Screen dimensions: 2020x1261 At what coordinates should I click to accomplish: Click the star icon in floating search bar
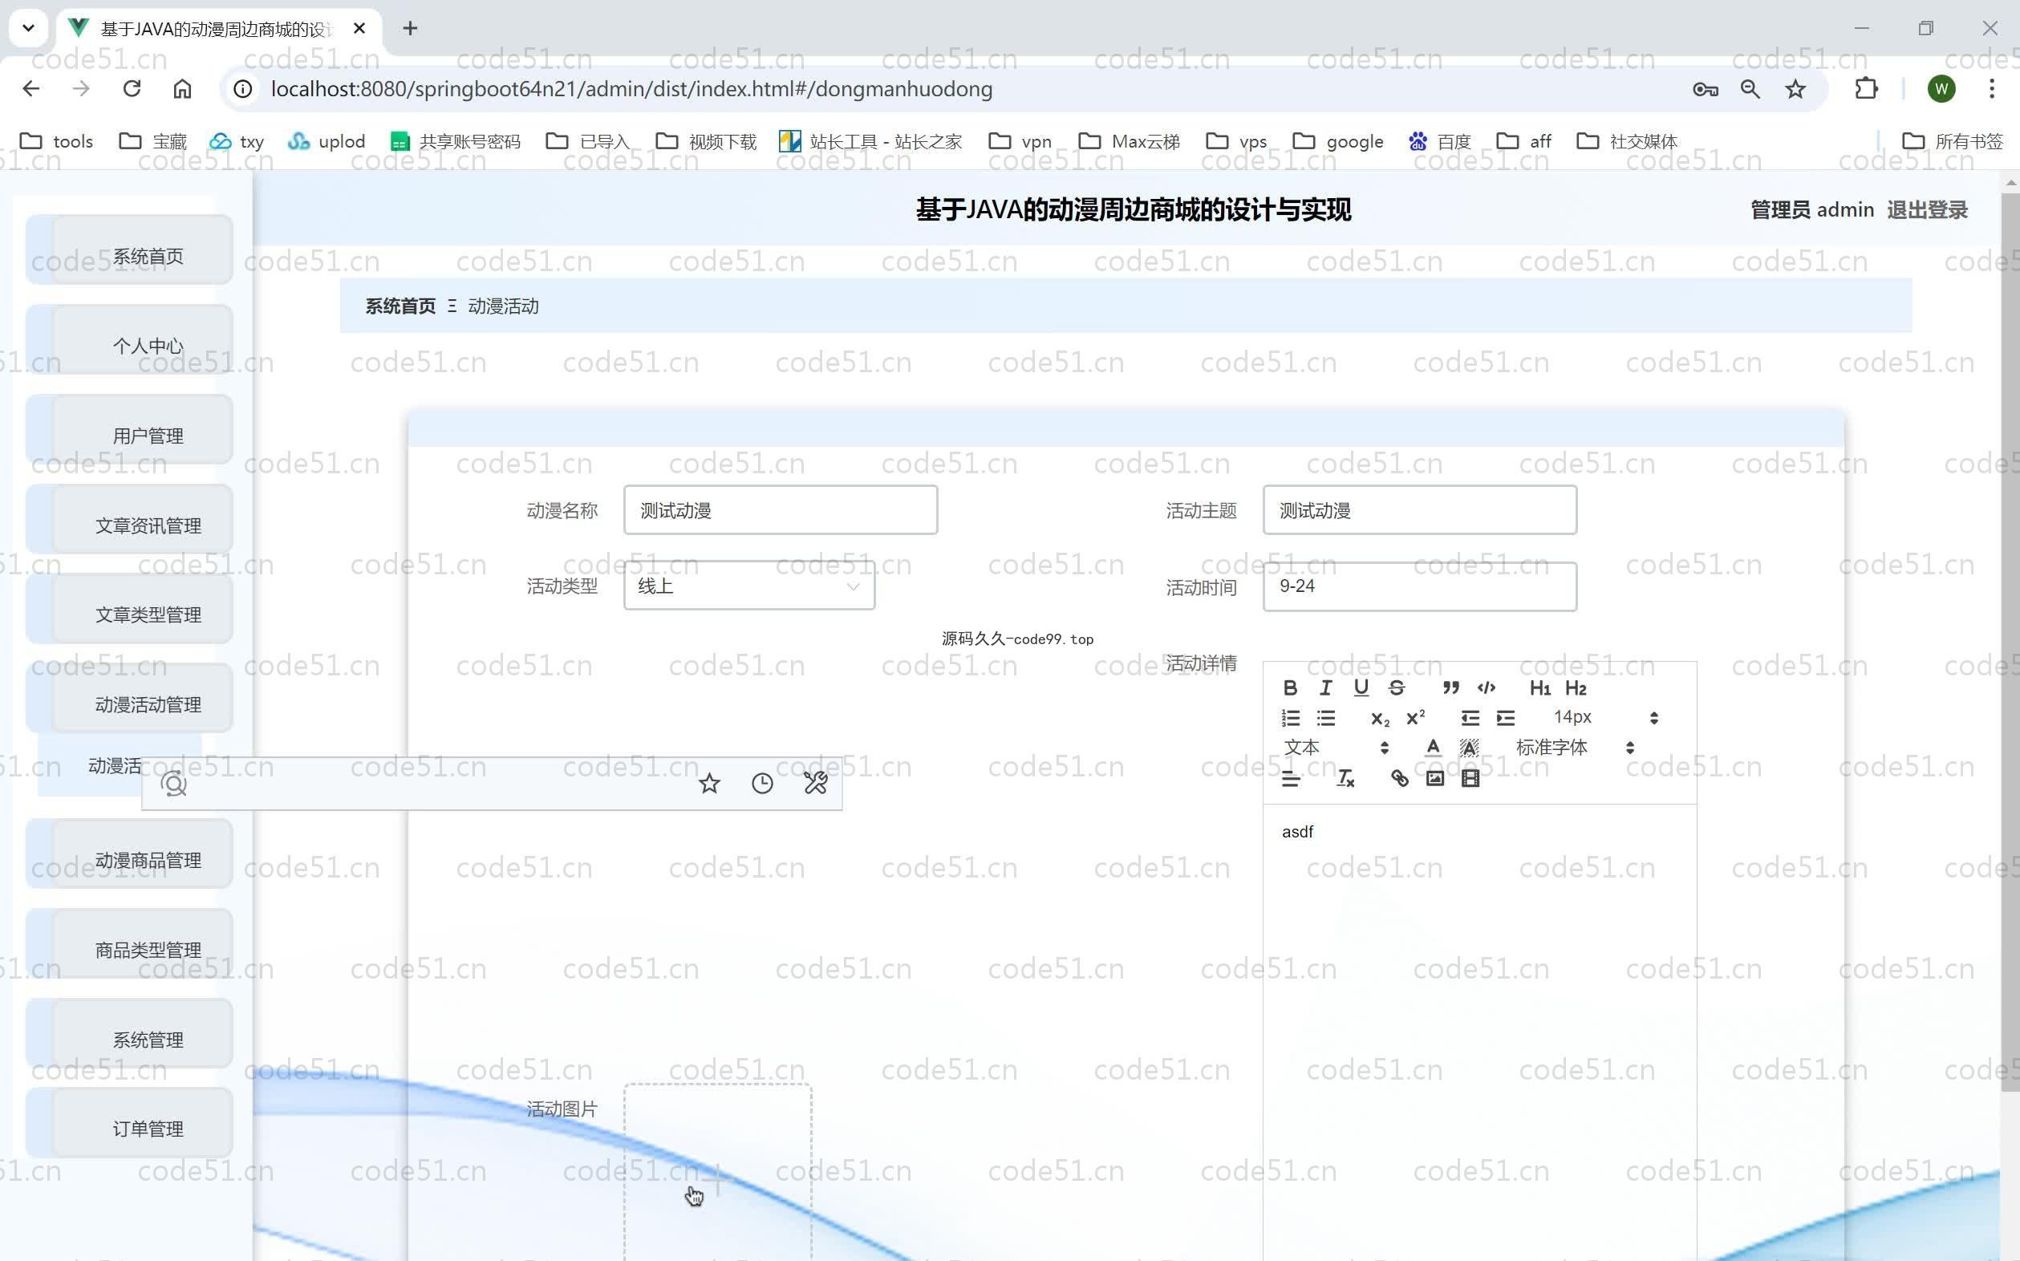(709, 783)
